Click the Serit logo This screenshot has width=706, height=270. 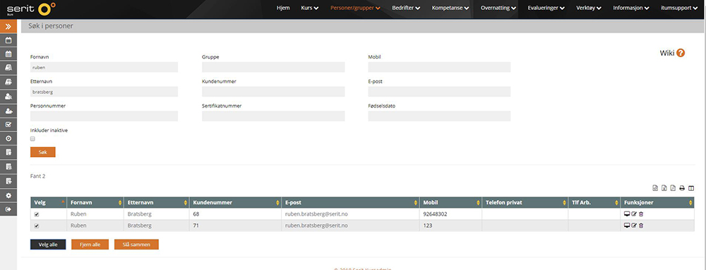coord(31,8)
